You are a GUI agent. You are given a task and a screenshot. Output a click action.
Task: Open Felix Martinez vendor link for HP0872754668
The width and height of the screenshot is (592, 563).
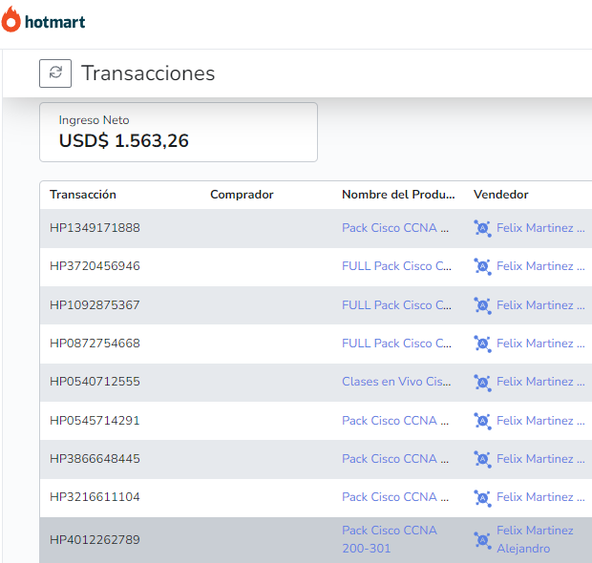point(540,344)
